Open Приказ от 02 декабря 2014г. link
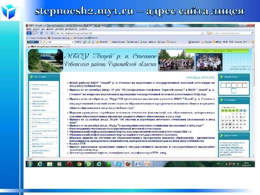260x195 pixels. (x=136, y=126)
